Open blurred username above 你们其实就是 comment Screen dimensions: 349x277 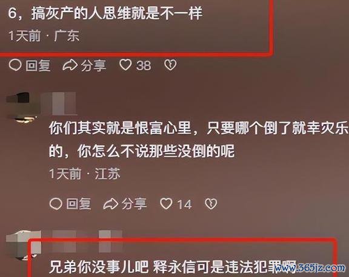coord(59,103)
